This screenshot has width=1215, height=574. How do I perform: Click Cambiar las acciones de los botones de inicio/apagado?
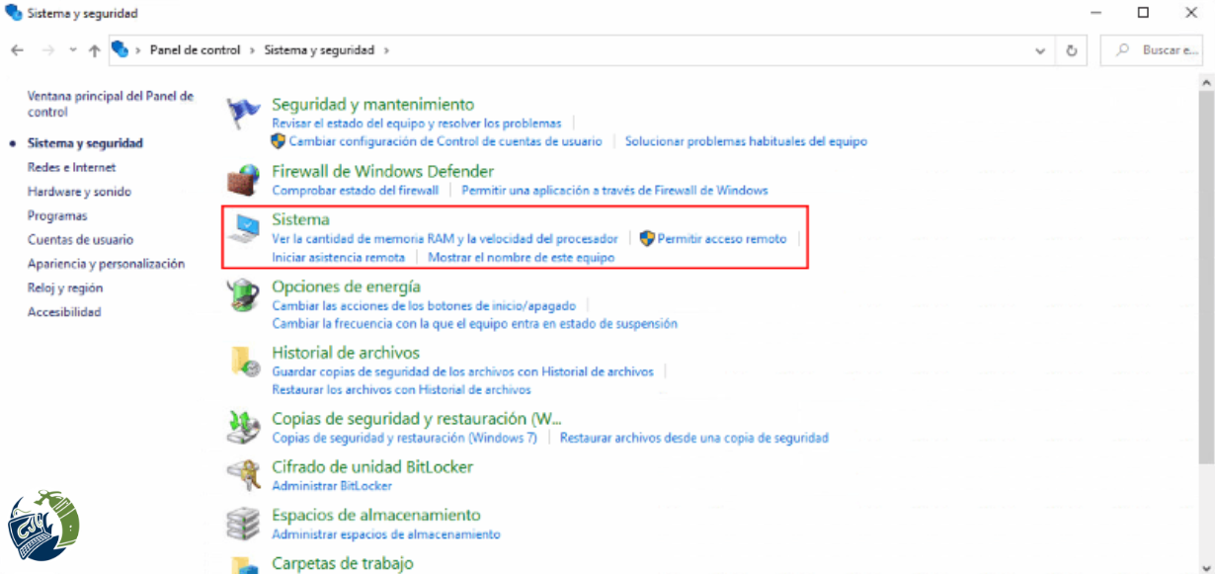point(423,305)
